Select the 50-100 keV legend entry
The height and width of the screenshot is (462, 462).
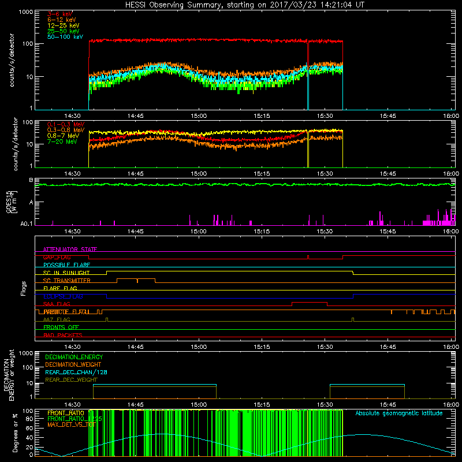point(65,37)
